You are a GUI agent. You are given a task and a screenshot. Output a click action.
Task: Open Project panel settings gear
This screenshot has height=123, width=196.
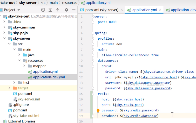tap(66, 10)
